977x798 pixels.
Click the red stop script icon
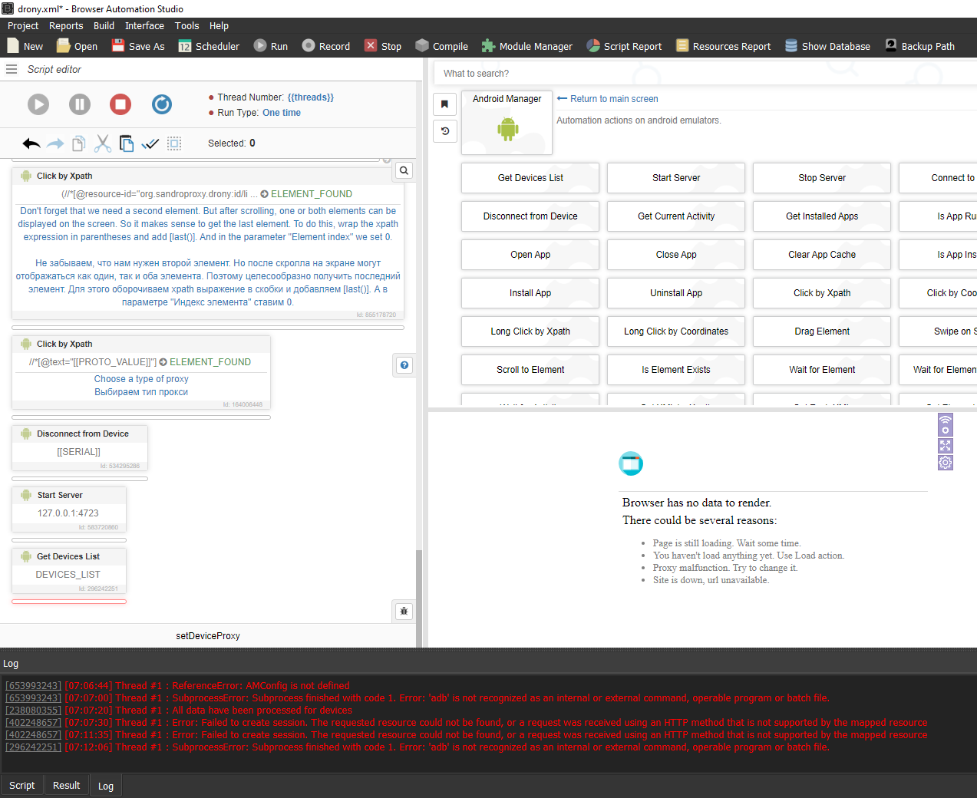pyautogui.click(x=120, y=104)
